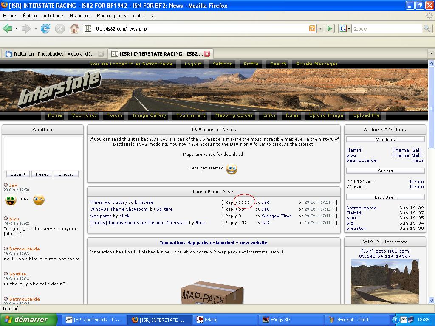This screenshot has width=435, height=326.
Task: Open the Marque-pages menu
Action: pos(112,16)
